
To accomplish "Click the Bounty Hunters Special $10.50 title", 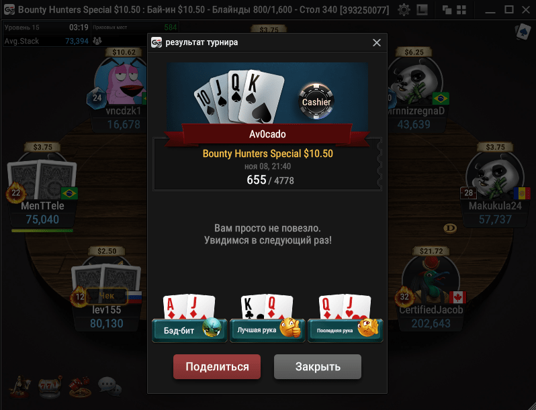I will (x=267, y=154).
